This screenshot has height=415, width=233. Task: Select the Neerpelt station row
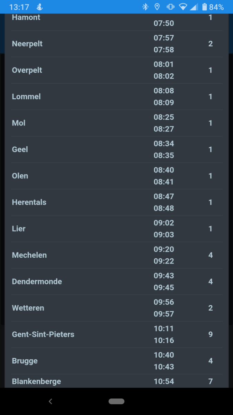(27, 44)
